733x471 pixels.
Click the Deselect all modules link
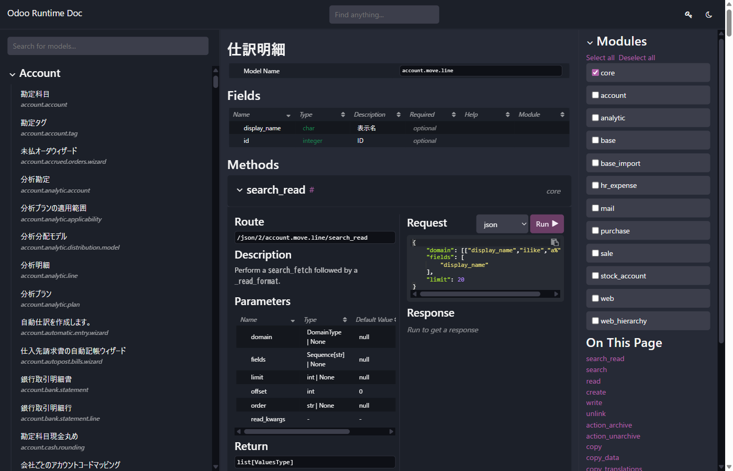point(637,58)
